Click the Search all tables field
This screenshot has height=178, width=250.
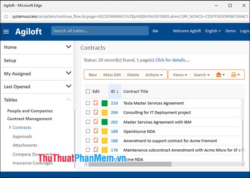pos(100,31)
